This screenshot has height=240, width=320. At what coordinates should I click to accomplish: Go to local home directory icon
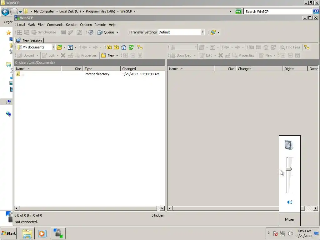click(124, 47)
